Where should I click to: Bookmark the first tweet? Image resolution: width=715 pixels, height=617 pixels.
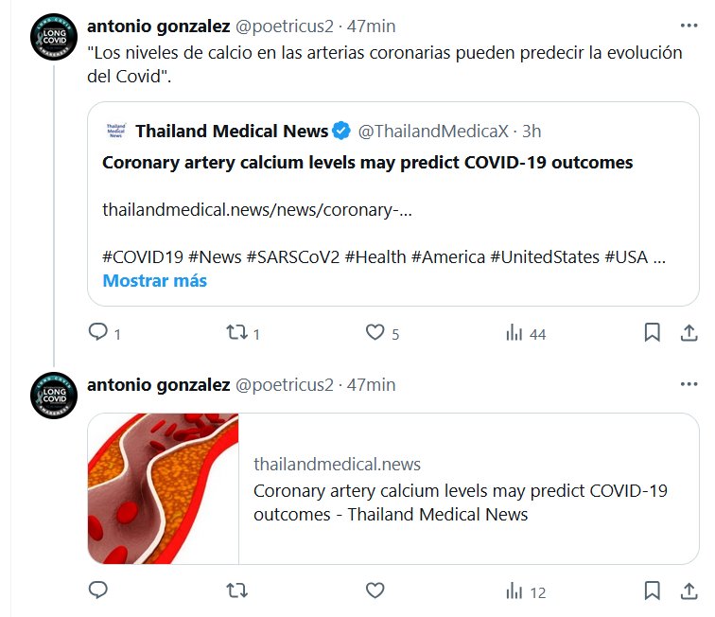tap(652, 333)
